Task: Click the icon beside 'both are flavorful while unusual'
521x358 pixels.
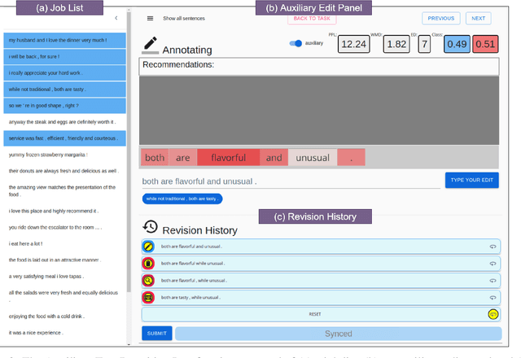Action: [x=148, y=263]
